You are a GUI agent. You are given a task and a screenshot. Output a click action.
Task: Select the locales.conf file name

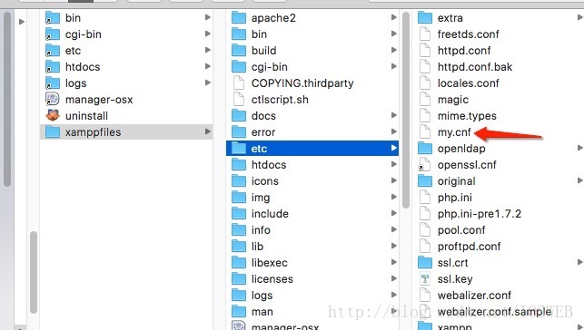click(468, 83)
